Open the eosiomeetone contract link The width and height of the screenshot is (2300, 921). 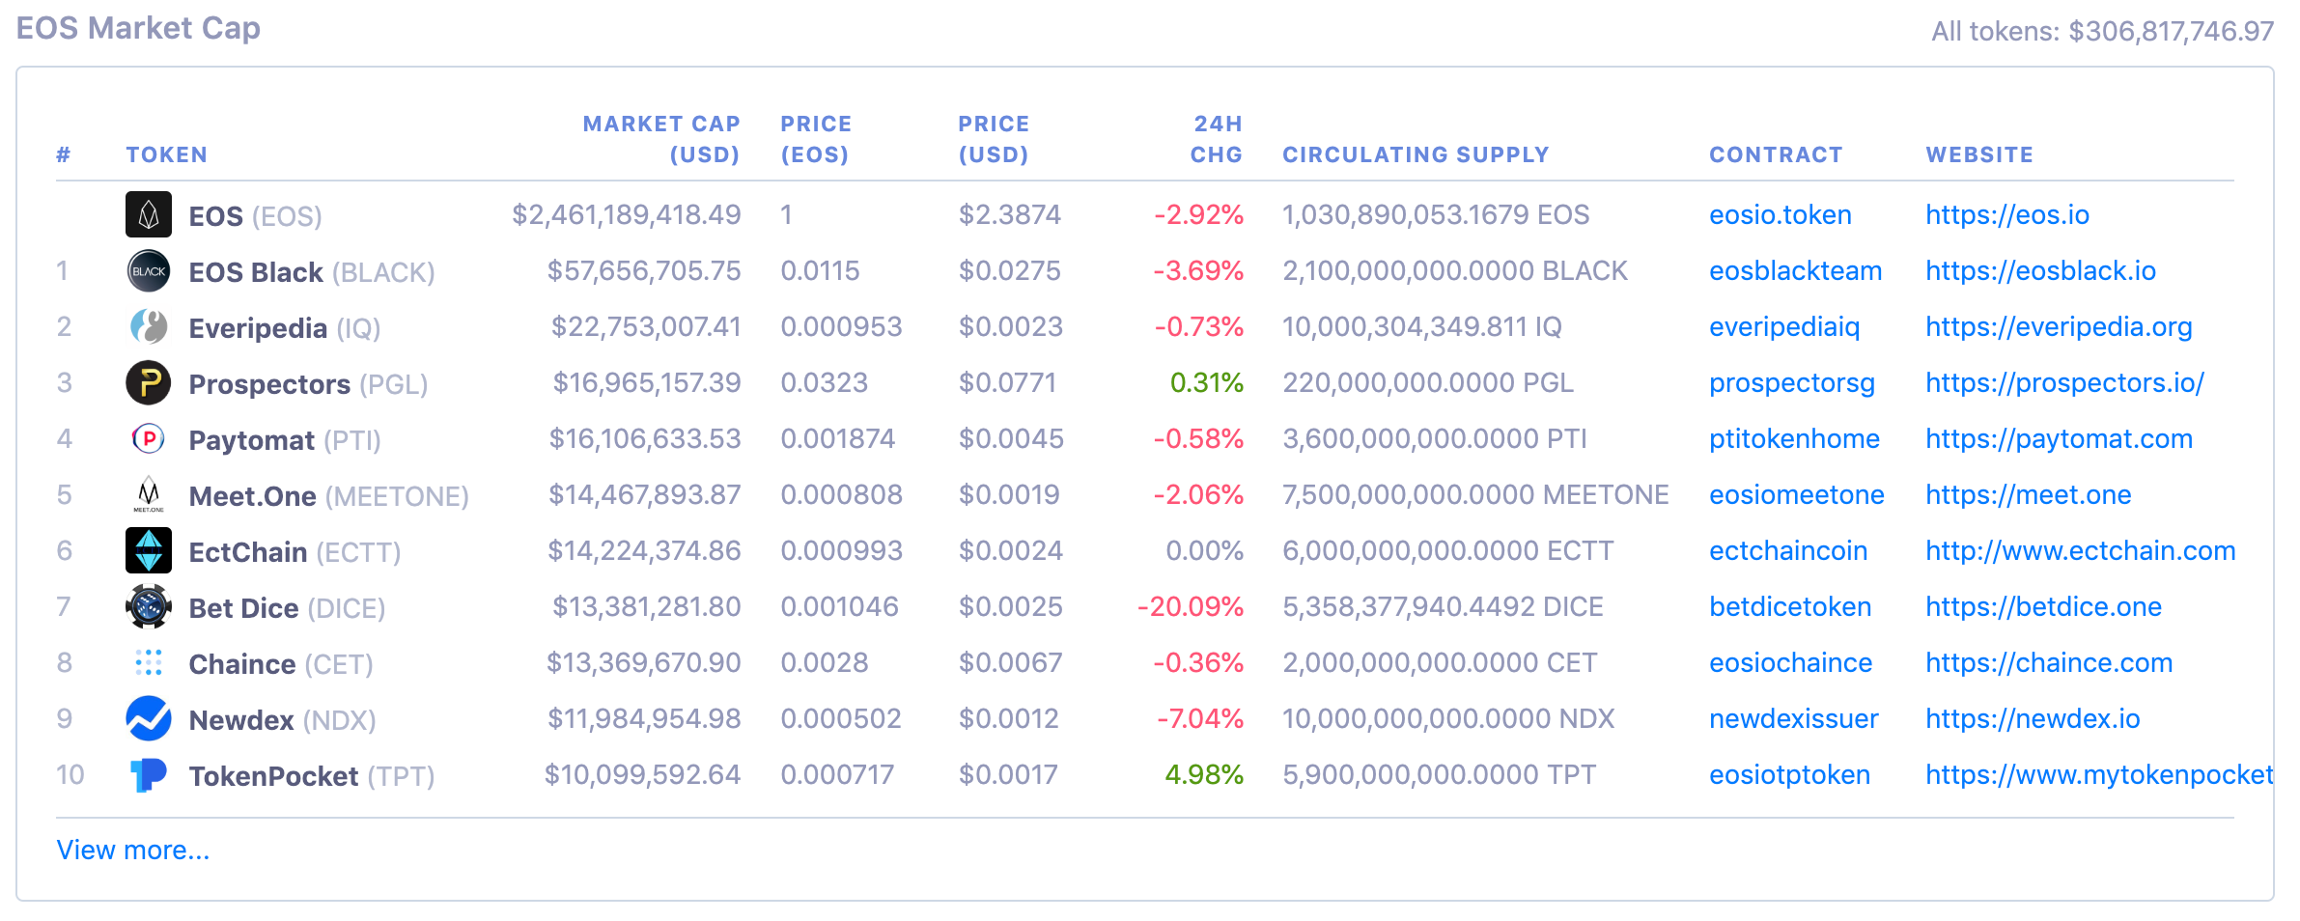1796,494
